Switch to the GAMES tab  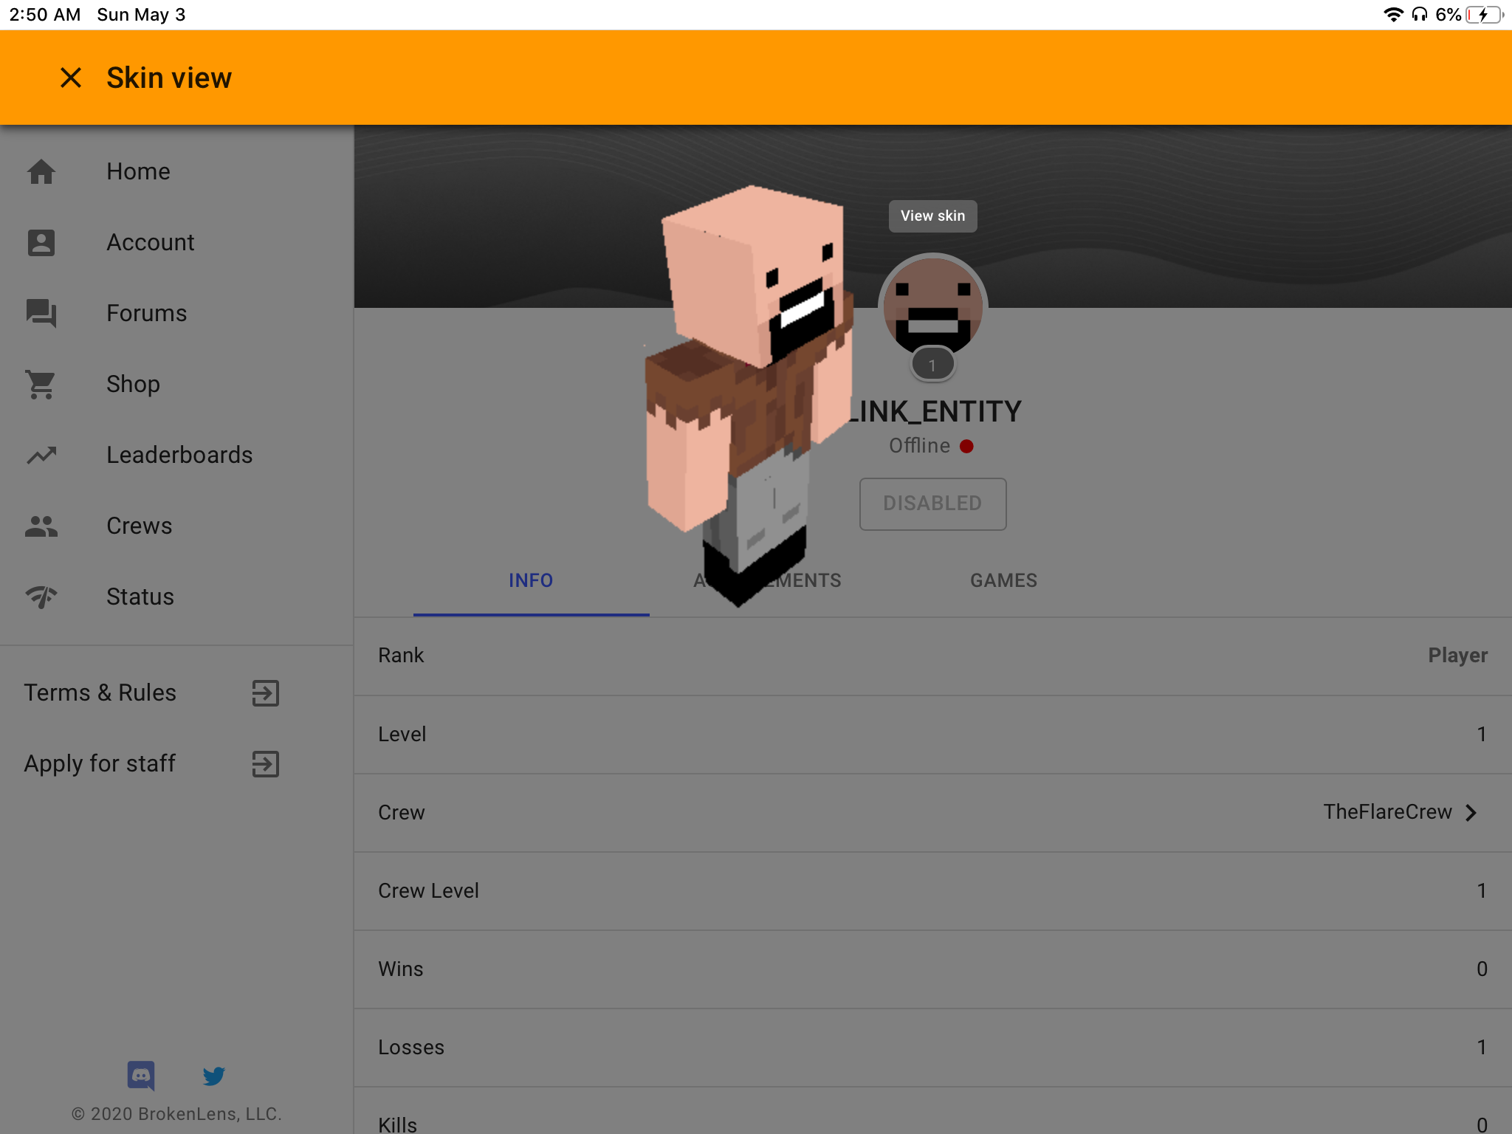click(1003, 580)
